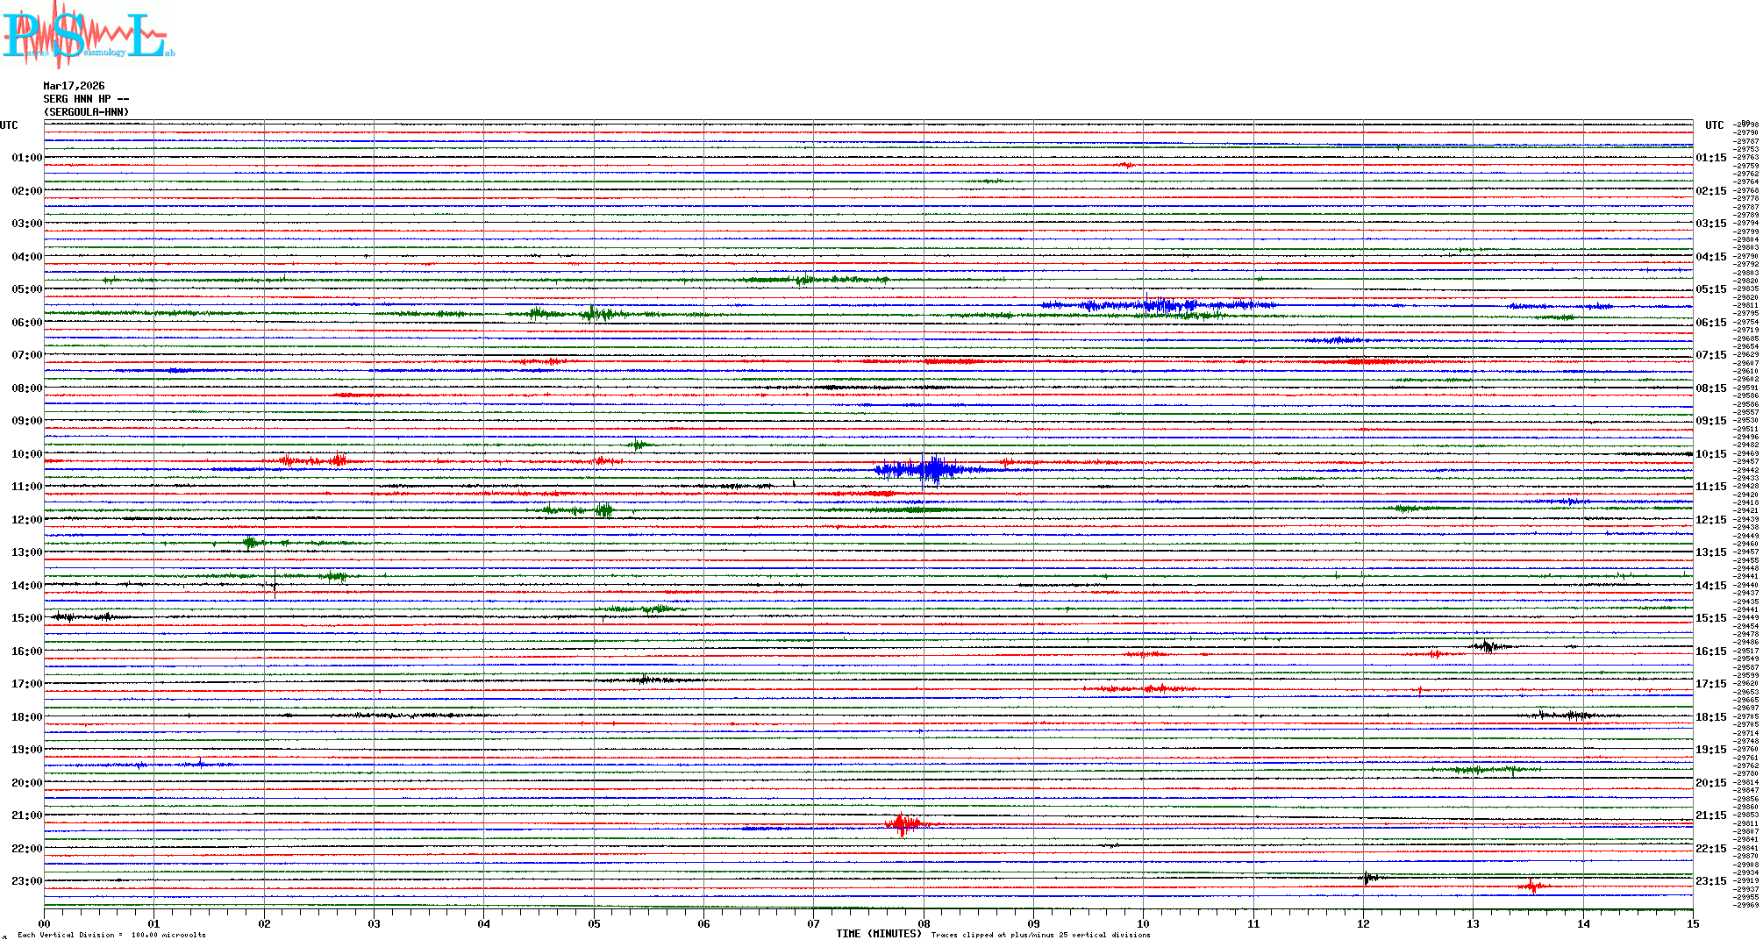Click the right UTC axis header

(x=1714, y=125)
